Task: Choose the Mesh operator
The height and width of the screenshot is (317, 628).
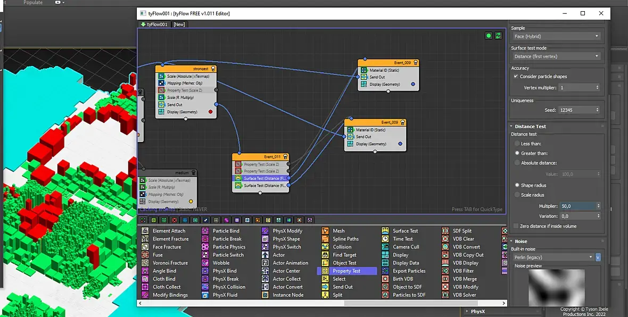Action: pos(334,231)
